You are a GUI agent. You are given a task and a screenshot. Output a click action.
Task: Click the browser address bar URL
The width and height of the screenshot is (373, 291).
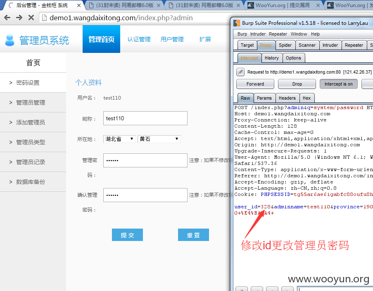(x=121, y=18)
